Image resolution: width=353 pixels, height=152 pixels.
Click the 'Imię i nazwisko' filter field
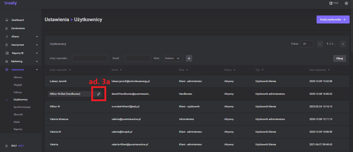[x=90, y=58]
